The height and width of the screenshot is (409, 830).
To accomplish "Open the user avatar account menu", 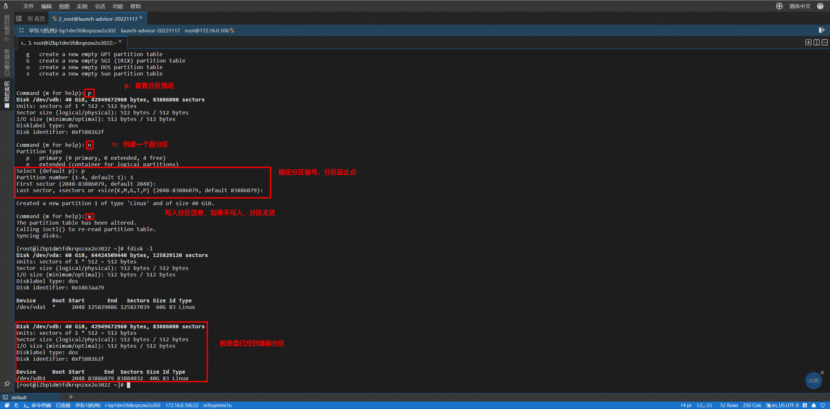I will (820, 6).
